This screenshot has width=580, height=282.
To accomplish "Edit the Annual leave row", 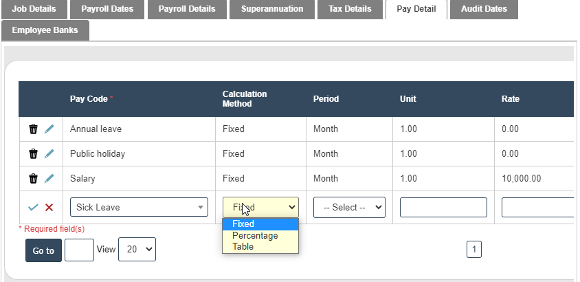I will click(49, 129).
